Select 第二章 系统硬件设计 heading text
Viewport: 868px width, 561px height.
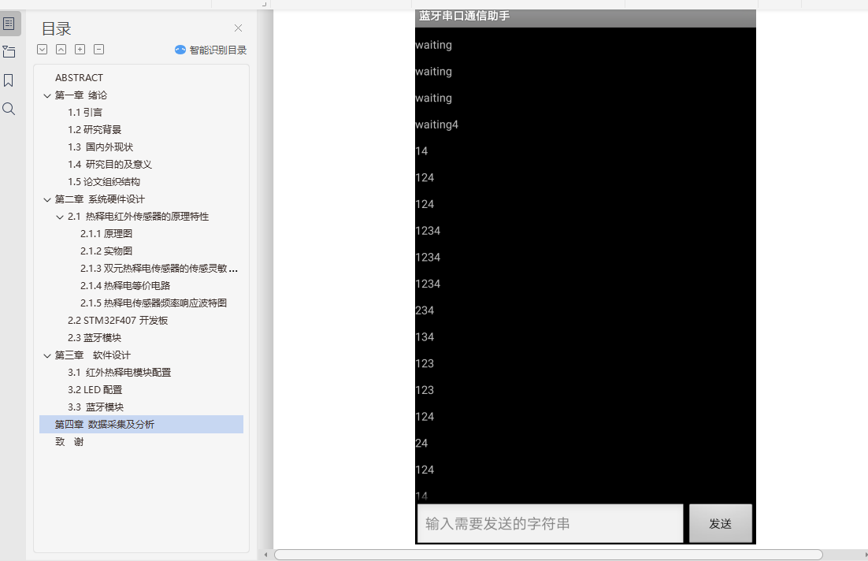point(100,199)
